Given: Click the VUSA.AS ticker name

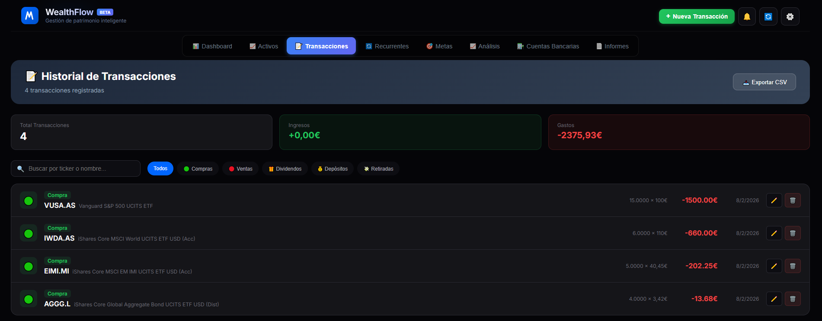Looking at the screenshot, I should [60, 206].
